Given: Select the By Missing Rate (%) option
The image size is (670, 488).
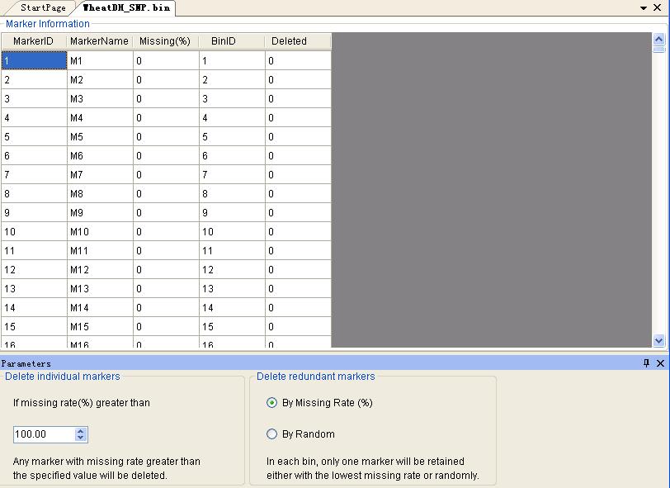Looking at the screenshot, I should click(x=272, y=403).
